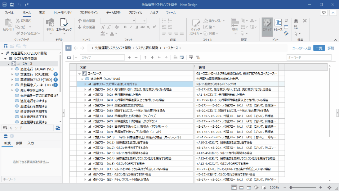Toggle Italic formatting in フォント group
The image size is (339, 191).
131,27
